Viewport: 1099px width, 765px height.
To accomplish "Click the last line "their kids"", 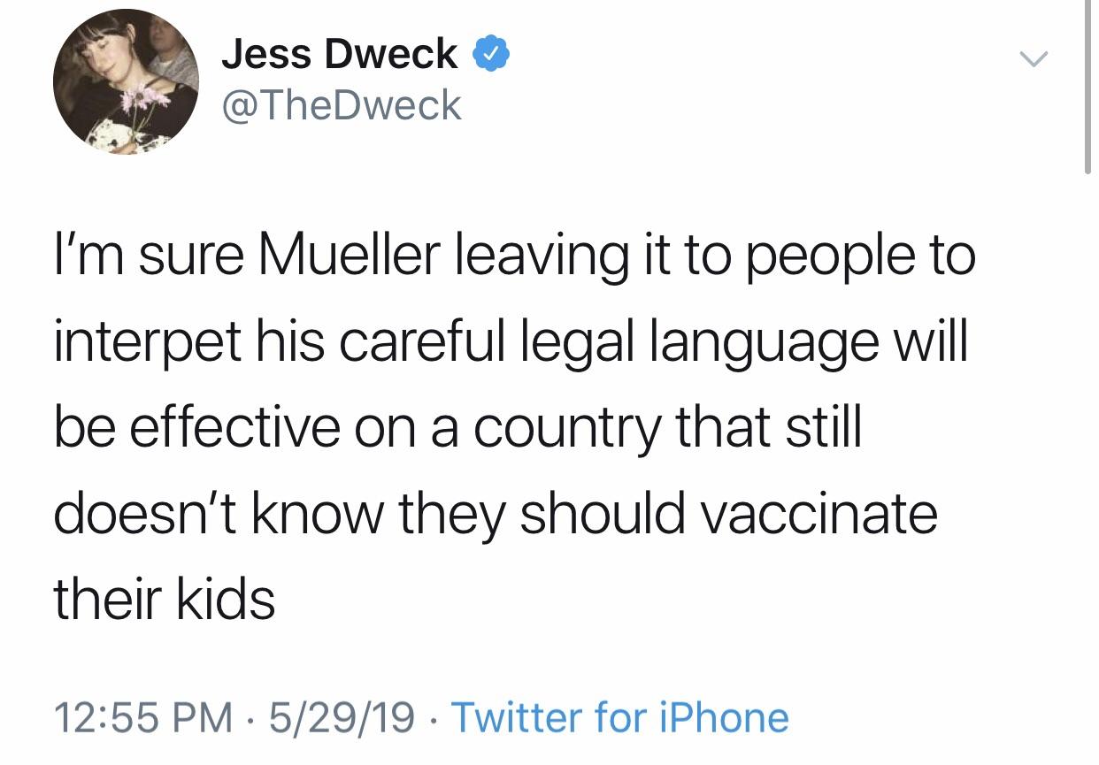I will coord(165,600).
